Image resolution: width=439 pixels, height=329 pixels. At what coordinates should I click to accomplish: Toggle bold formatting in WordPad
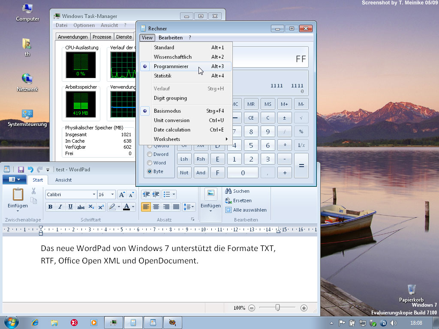click(x=51, y=207)
